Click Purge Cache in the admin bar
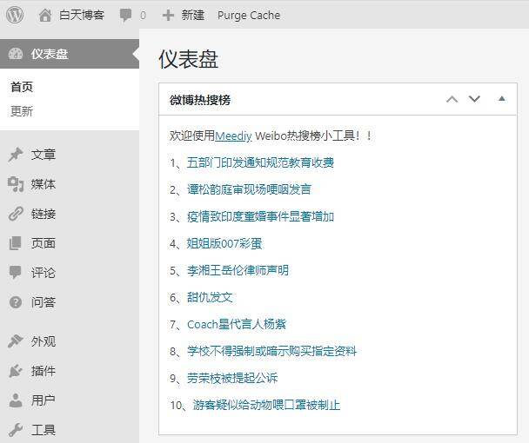The width and height of the screenshot is (529, 443). coord(249,16)
